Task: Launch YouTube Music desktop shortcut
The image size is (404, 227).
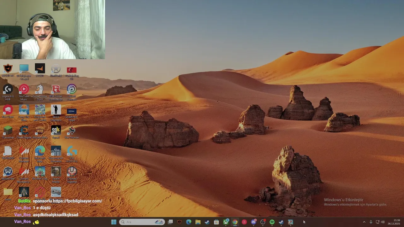Action: (x=24, y=93)
